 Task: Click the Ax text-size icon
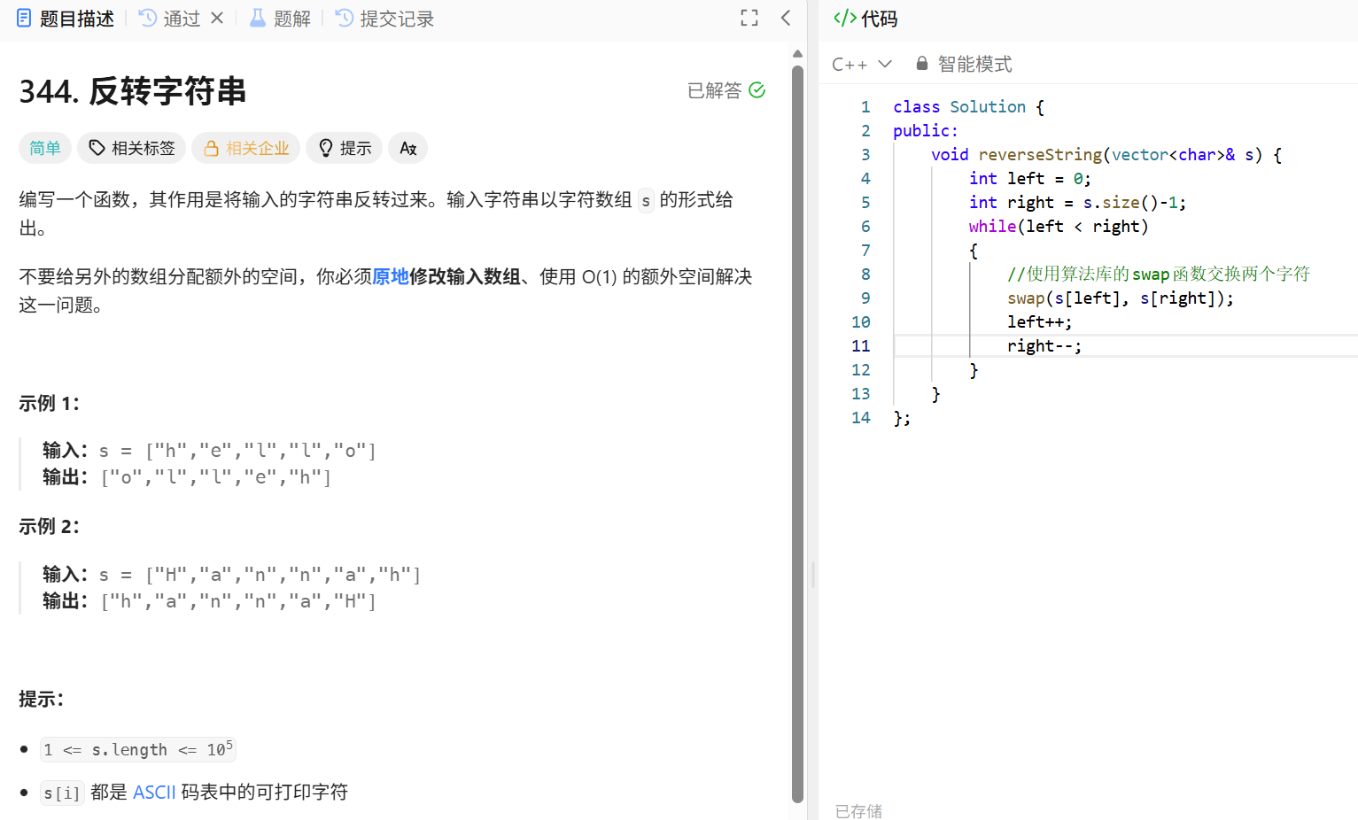pos(407,148)
